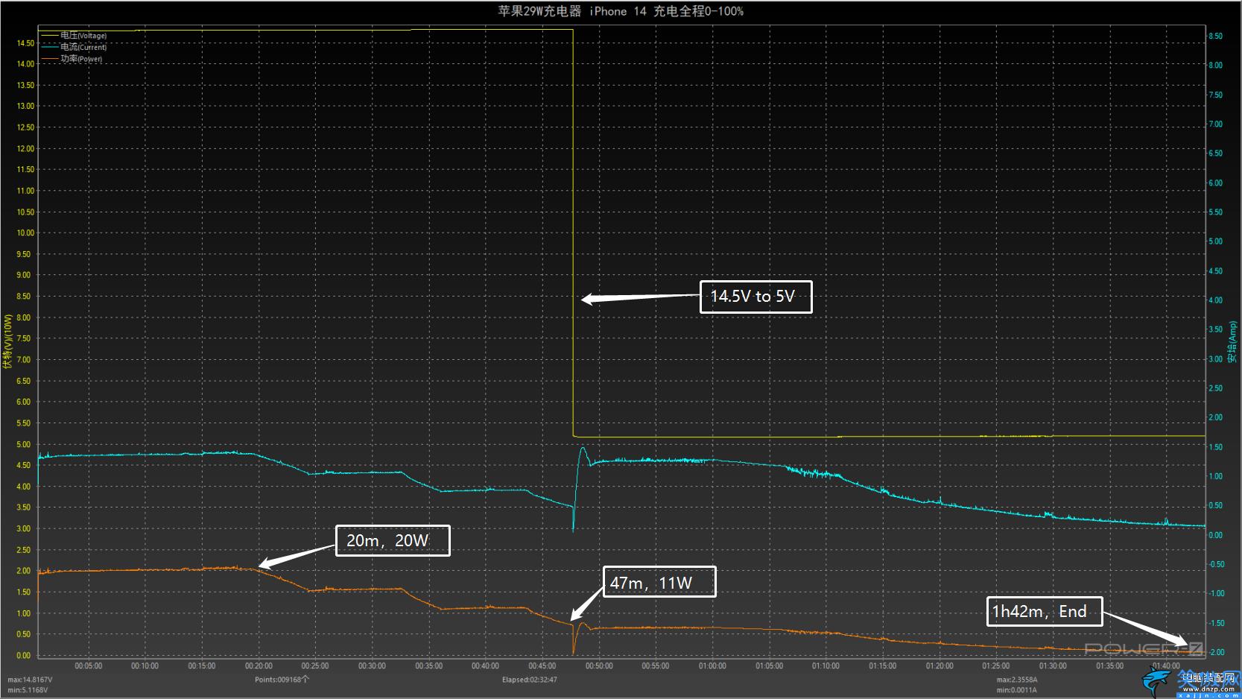Click the -1.50 tick on right amp axis
The image size is (1242, 699).
tap(1217, 623)
